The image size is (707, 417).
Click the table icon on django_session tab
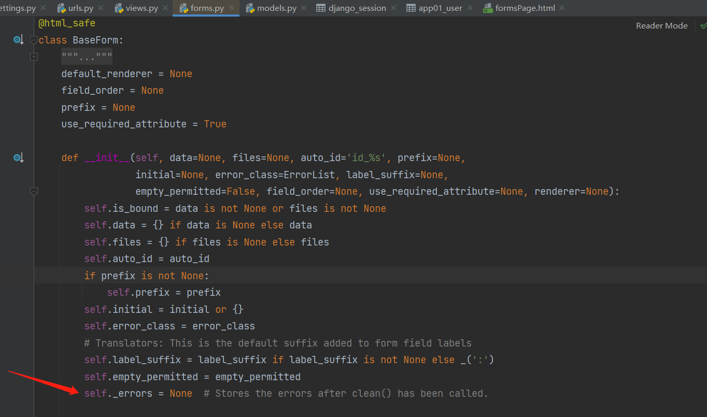[x=321, y=8]
